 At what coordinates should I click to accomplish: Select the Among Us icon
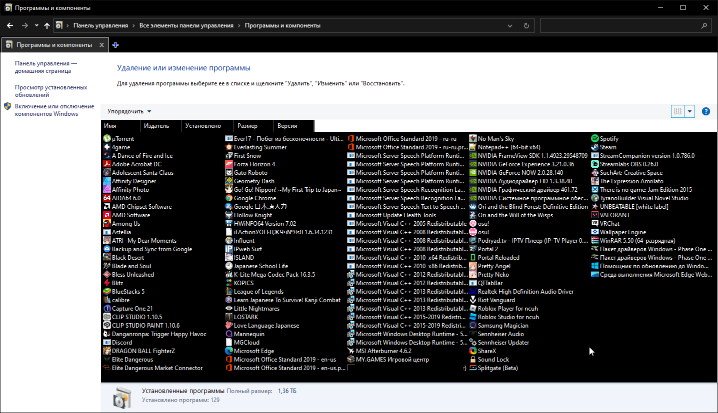(107, 224)
